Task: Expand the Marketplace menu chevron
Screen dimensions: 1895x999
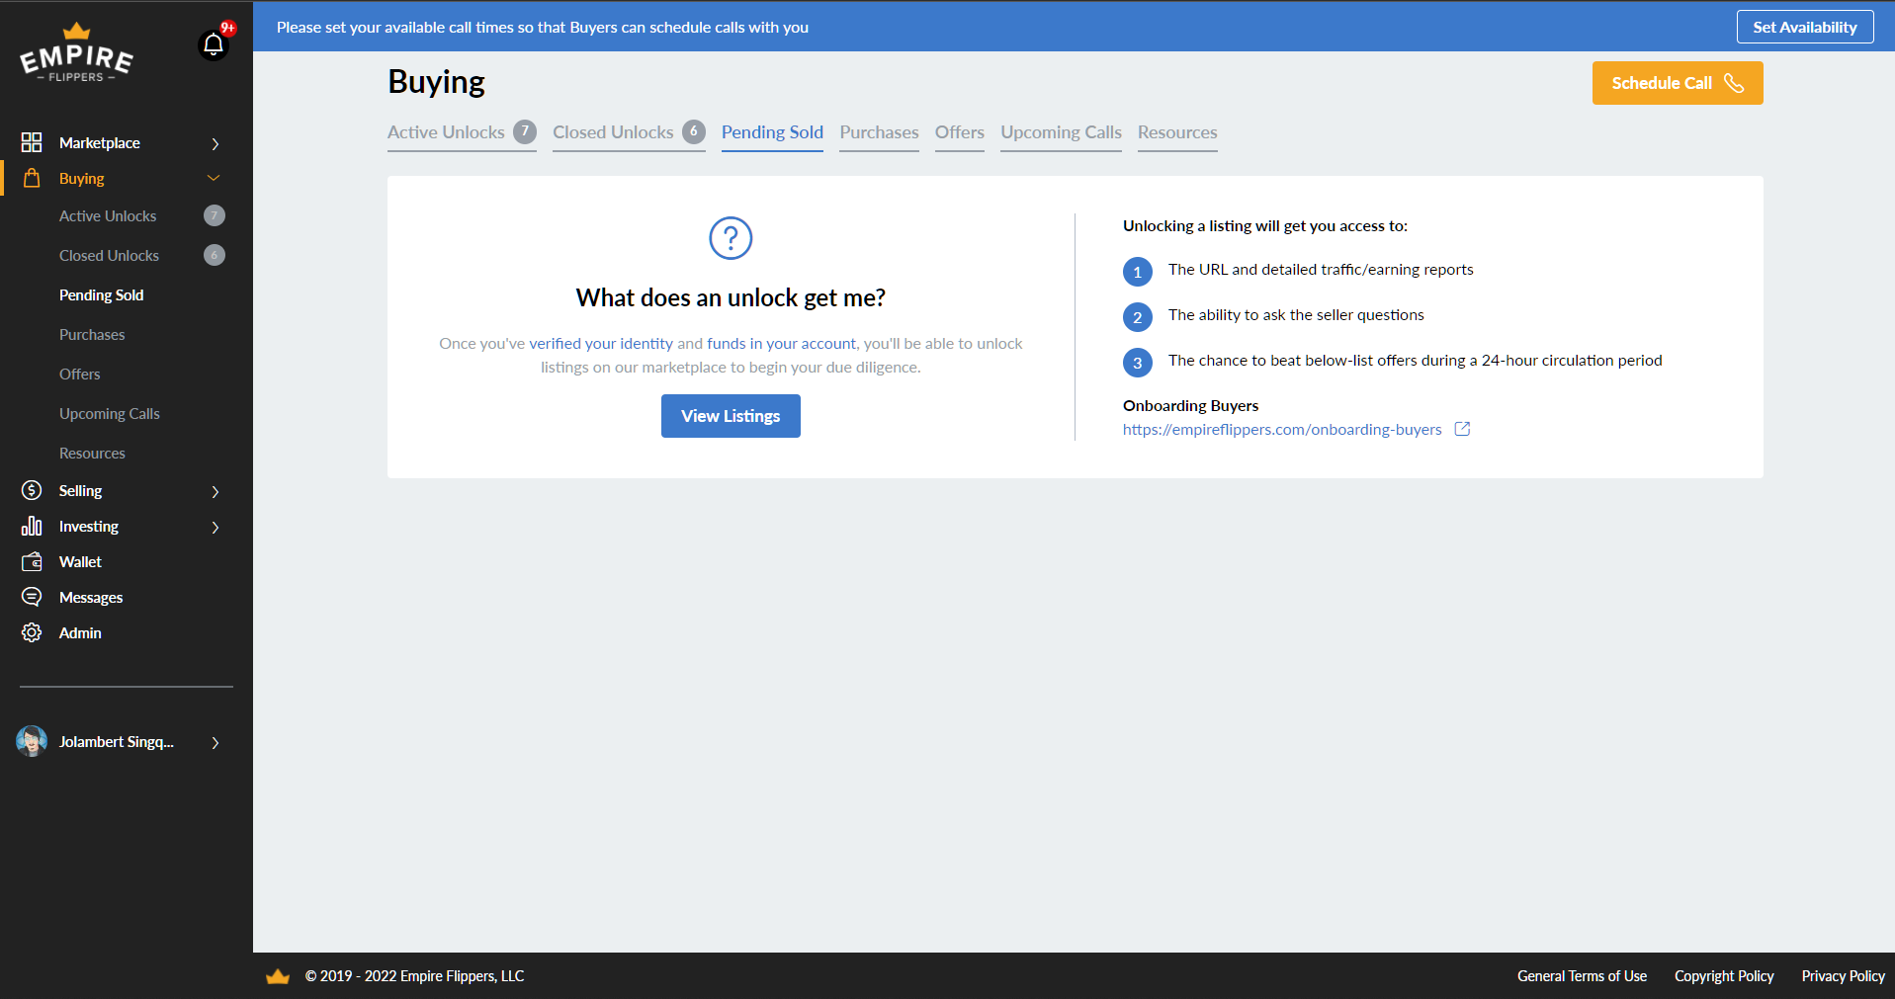Action: 215,143
